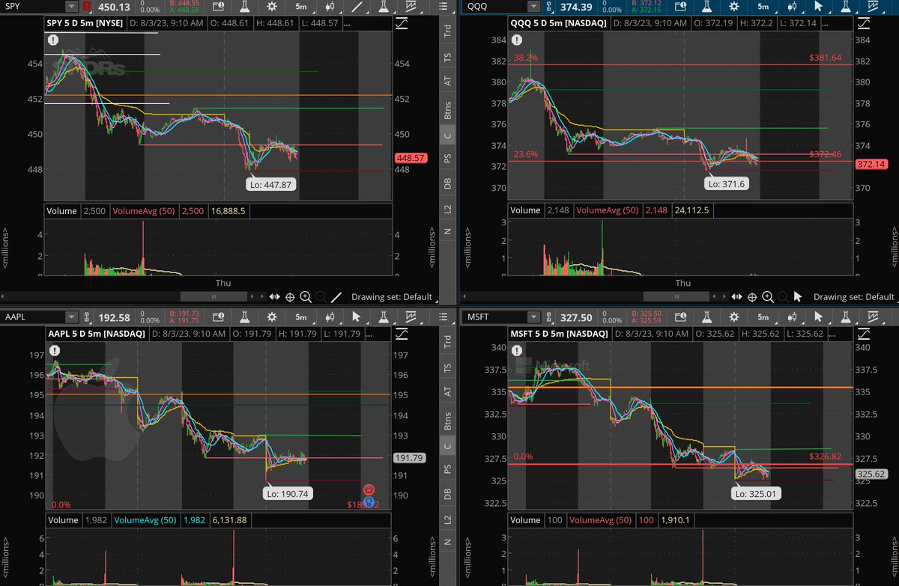This screenshot has height=586, width=899.
Task: Open Drawing set Default dropdown below SPY chart
Action: point(393,297)
